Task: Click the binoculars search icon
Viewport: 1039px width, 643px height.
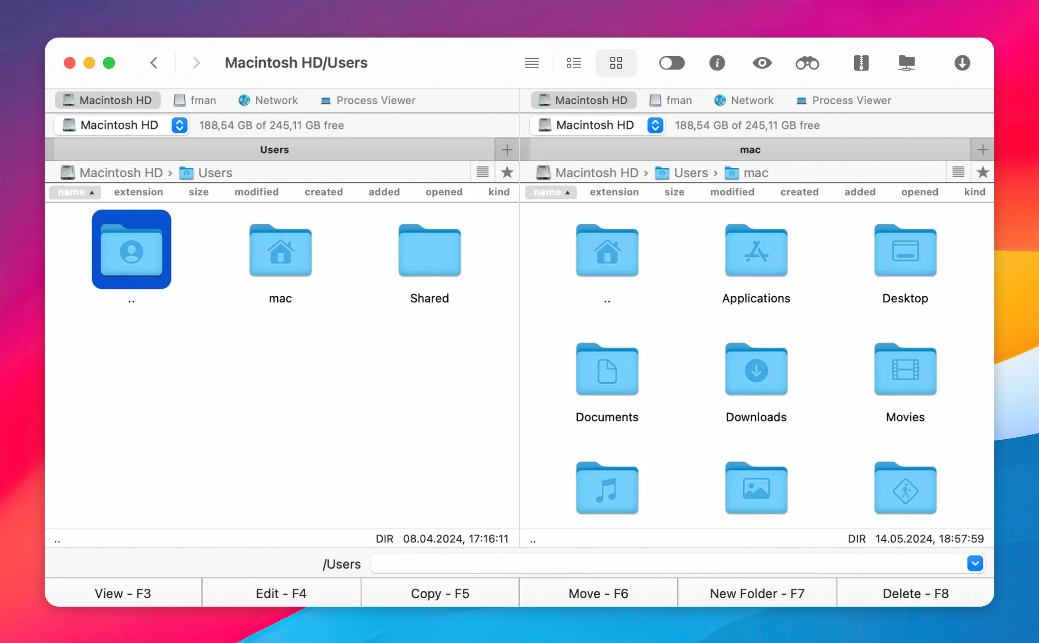Action: click(807, 63)
